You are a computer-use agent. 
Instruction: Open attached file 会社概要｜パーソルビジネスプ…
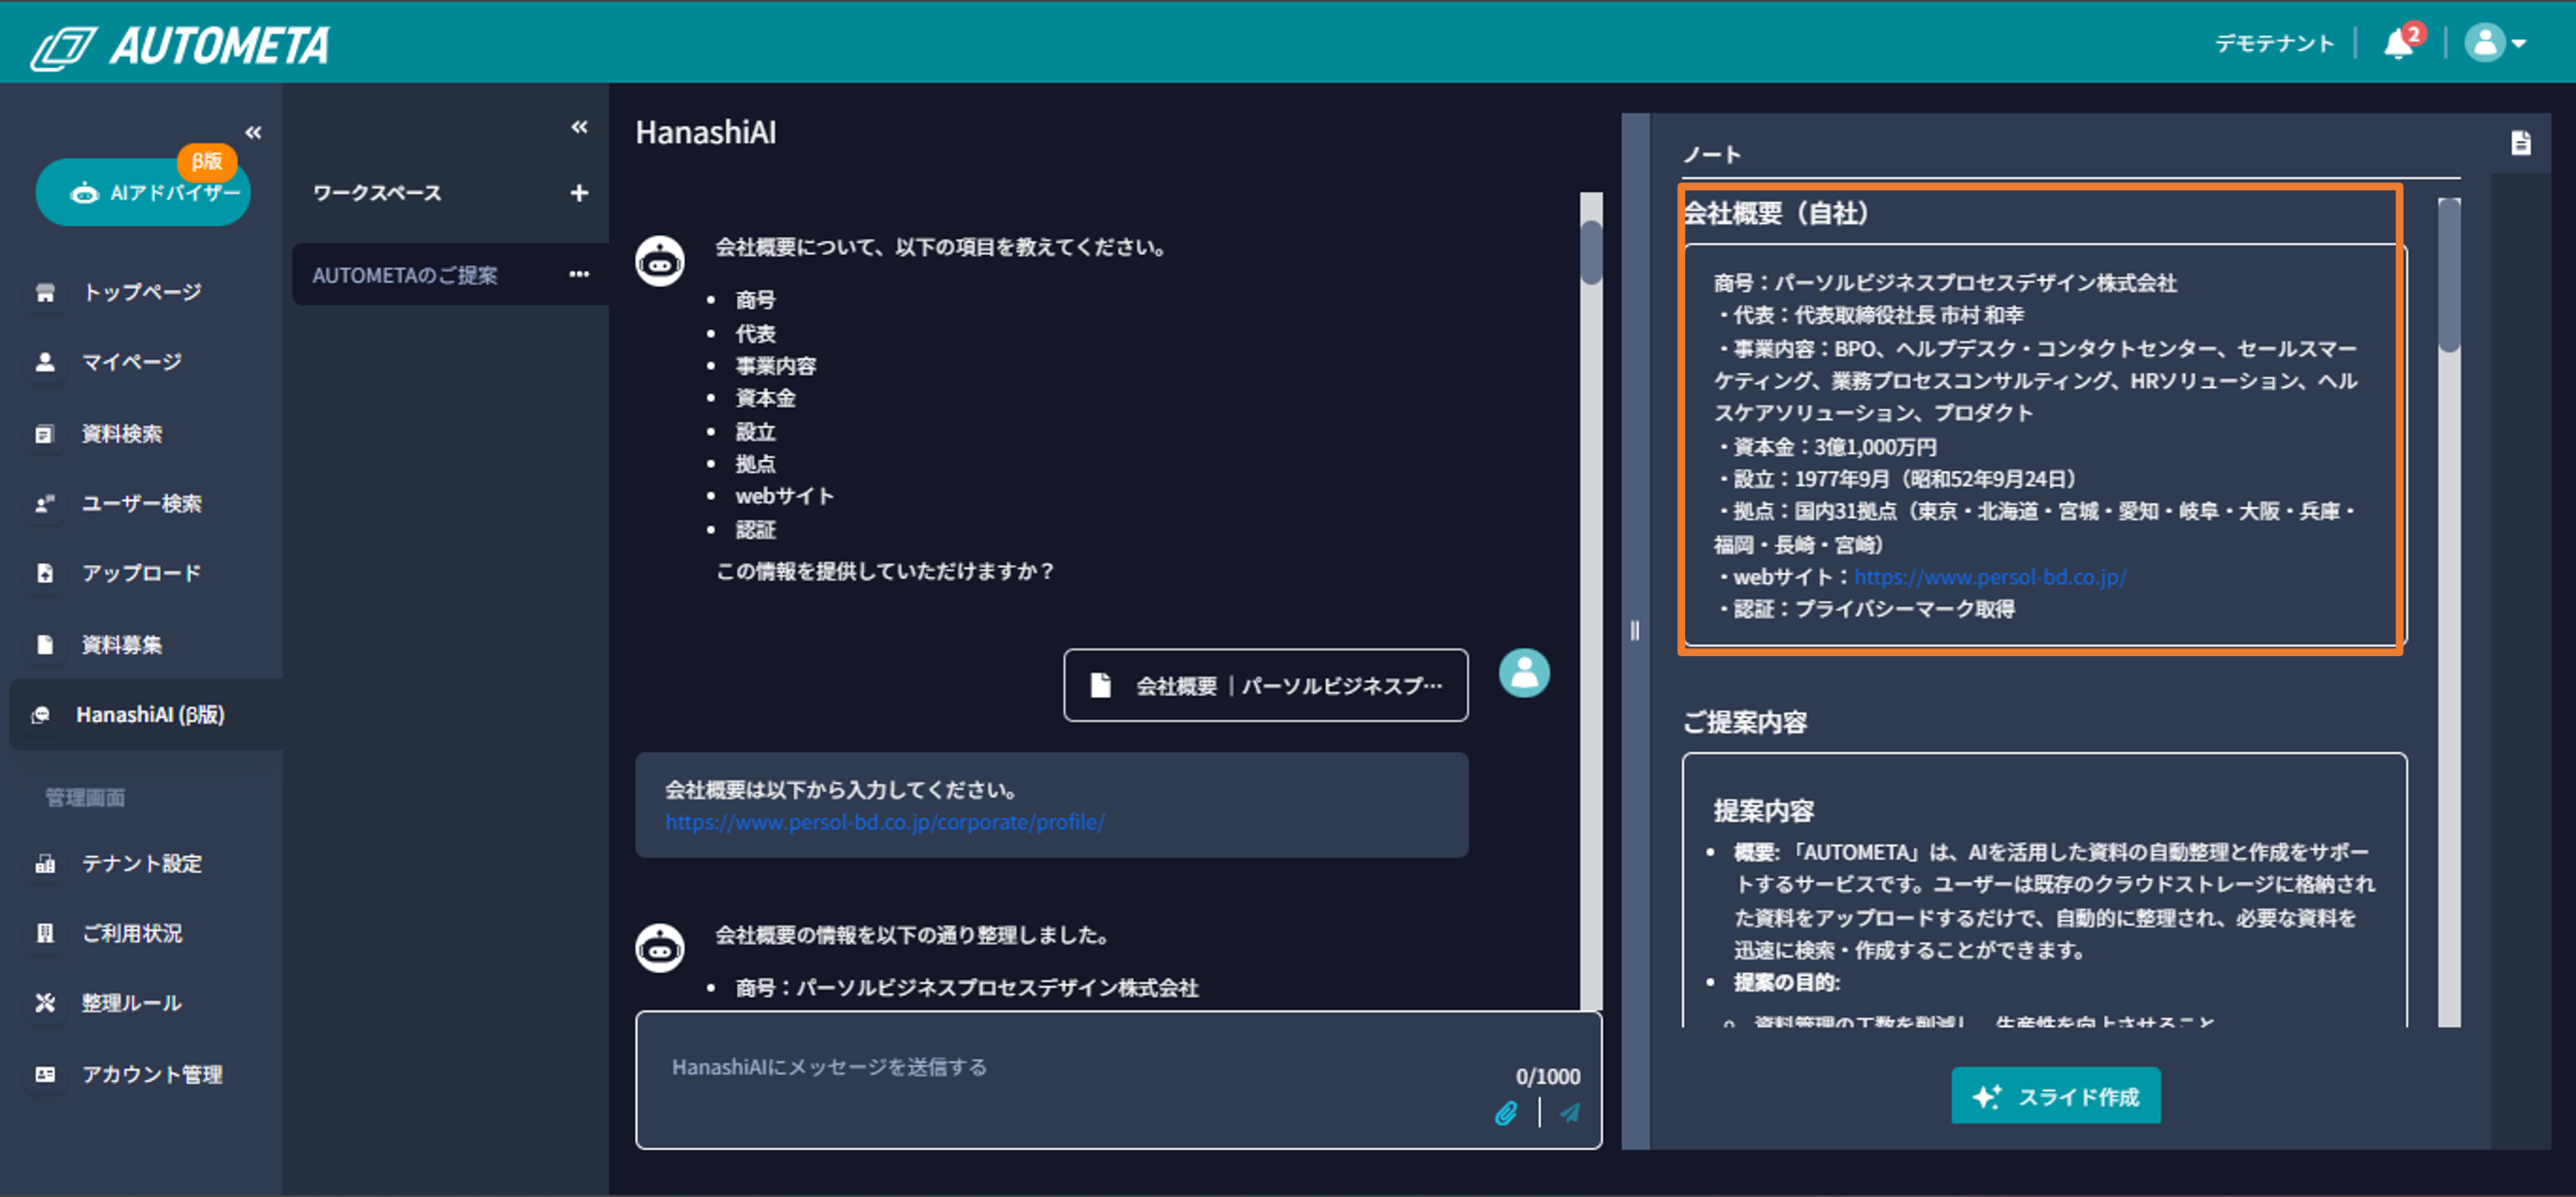click(x=1266, y=685)
